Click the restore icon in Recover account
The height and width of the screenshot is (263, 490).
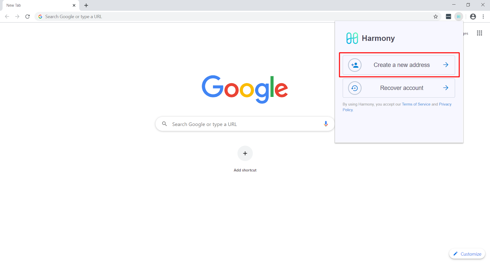355,88
